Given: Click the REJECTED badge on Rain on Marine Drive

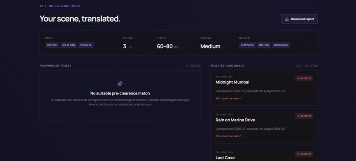Looking at the screenshot, I should [x=304, y=116].
